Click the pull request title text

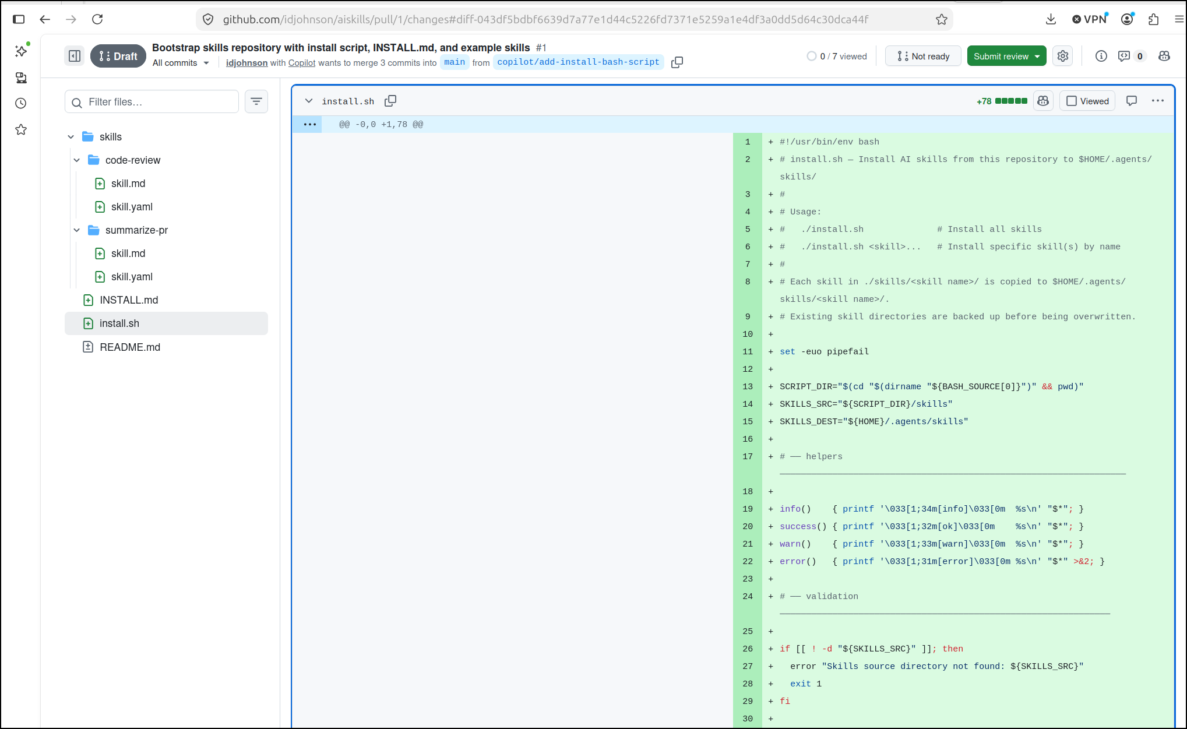click(341, 48)
